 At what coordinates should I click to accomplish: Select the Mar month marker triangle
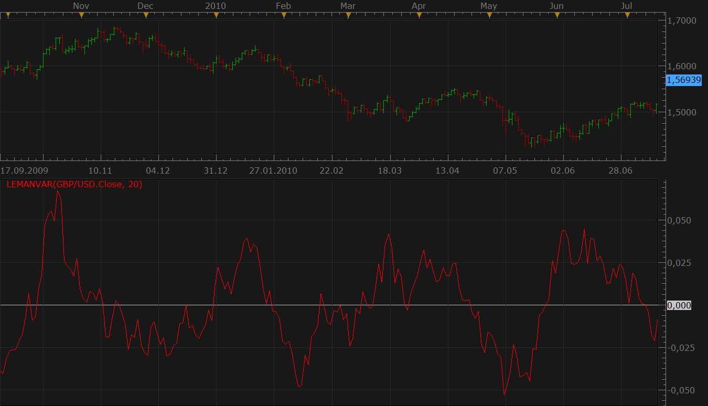pyautogui.click(x=348, y=15)
